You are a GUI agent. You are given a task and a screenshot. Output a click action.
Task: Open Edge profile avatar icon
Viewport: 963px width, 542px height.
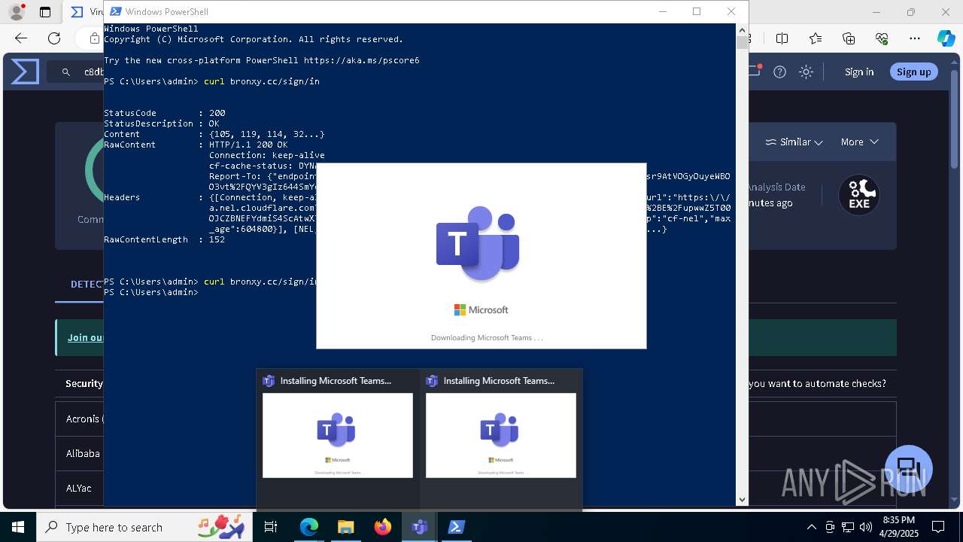16,12
